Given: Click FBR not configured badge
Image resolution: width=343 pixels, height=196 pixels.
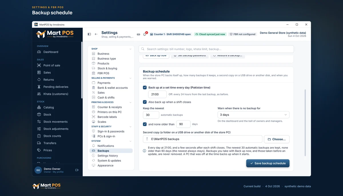Looking at the screenshot, I should [242, 34].
